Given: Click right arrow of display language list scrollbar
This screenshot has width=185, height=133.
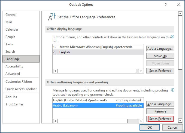Looking at the screenshot, I should coord(141,71).
